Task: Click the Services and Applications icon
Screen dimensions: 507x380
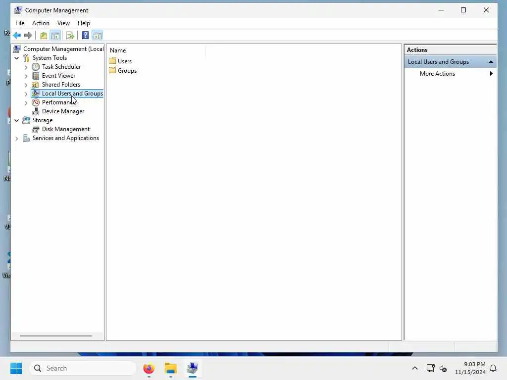Action: tap(26, 139)
